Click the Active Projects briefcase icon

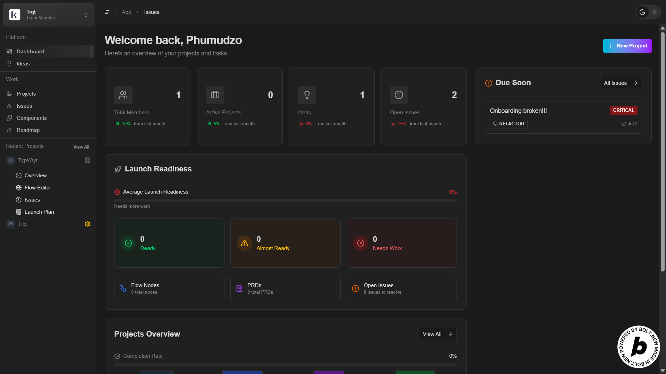pyautogui.click(x=215, y=95)
